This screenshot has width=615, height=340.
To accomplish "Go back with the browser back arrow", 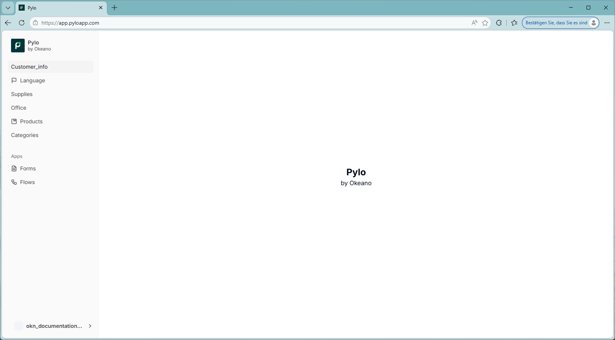I will pos(8,23).
